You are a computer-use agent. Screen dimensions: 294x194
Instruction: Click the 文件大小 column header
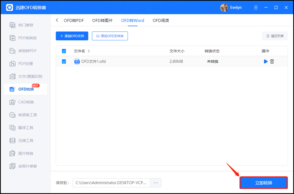click(177, 51)
